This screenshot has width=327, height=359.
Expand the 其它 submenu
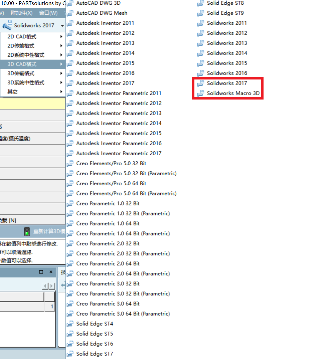32,92
